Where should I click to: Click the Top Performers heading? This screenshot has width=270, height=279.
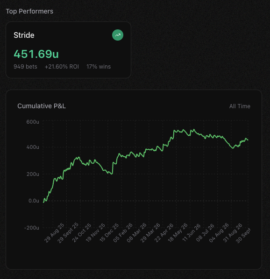click(29, 11)
